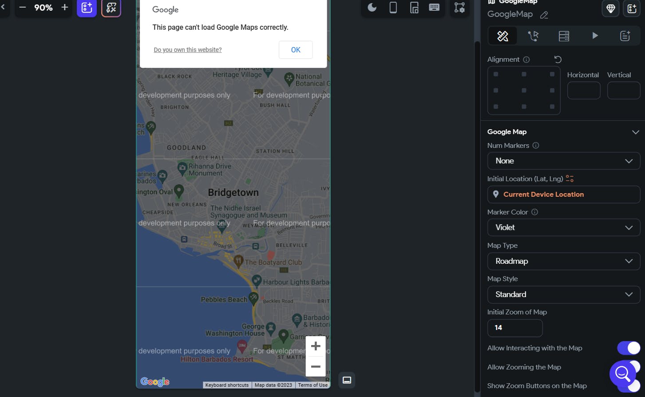645x397 pixels.
Task: Reset alignment with the undo arrow icon
Action: click(x=558, y=59)
